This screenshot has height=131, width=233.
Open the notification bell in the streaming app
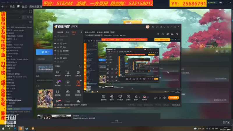[x=172, y=34]
